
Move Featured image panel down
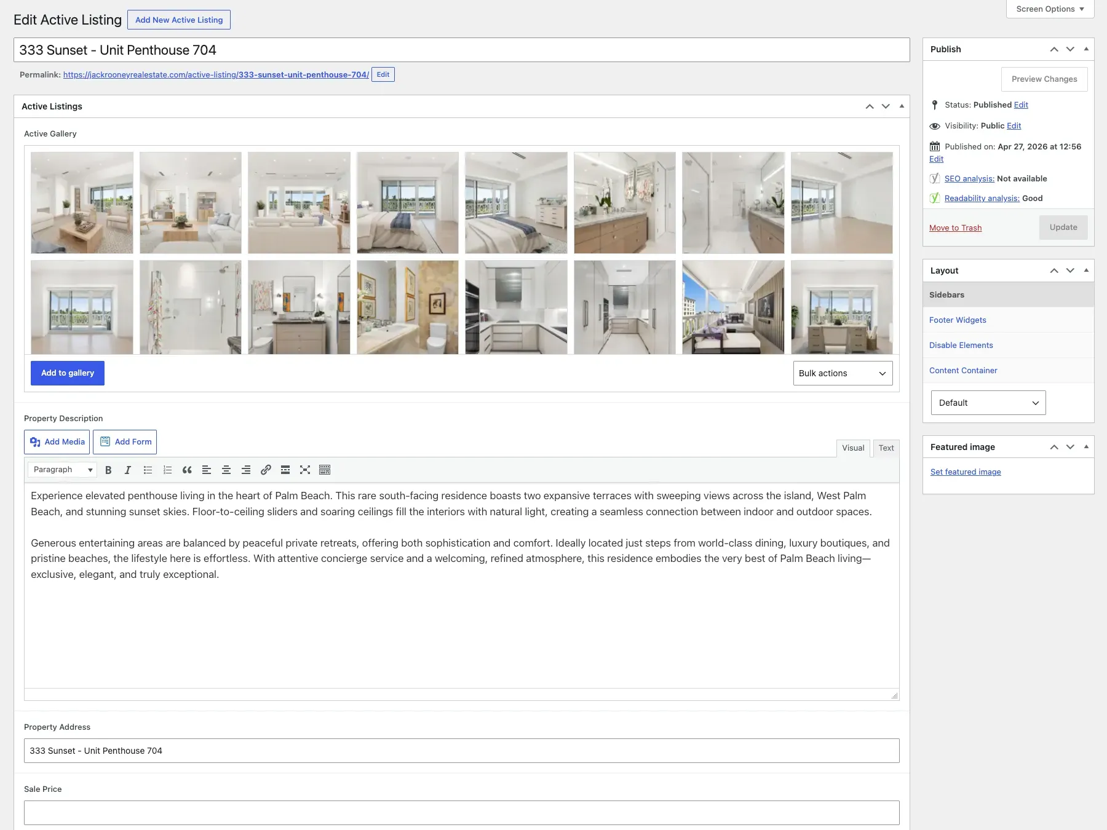(1070, 447)
